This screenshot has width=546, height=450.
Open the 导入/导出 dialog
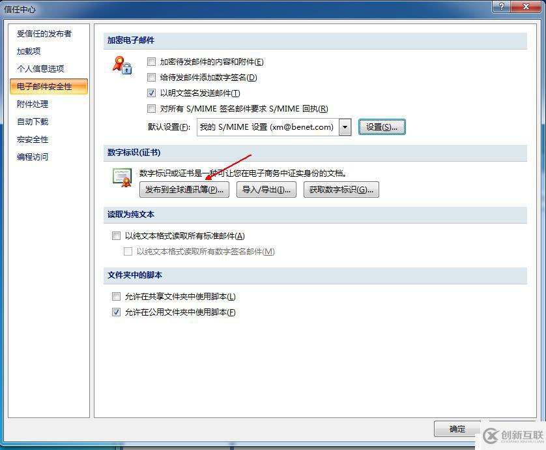point(266,189)
